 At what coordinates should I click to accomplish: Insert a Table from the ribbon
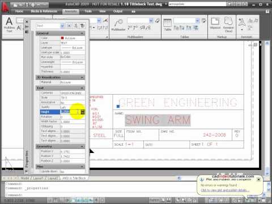tap(167, 24)
